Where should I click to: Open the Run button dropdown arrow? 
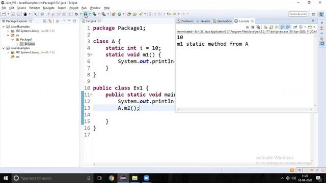coord(90,14)
